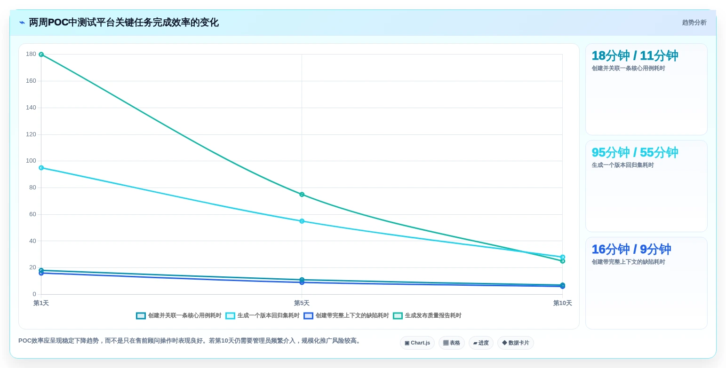Image resolution: width=726 pixels, height=368 pixels.
Task: Click the day-1 point at 180 on green line
Action: 41,55
